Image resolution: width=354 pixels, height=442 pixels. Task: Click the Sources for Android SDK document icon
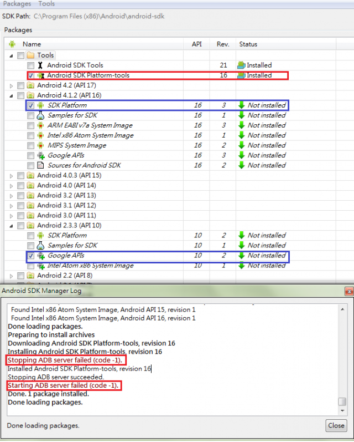point(40,165)
